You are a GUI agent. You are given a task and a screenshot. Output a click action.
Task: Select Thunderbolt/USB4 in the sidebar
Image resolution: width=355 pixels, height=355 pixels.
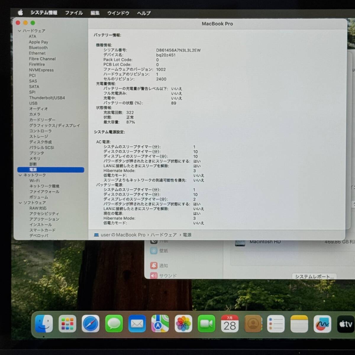pos(47,98)
